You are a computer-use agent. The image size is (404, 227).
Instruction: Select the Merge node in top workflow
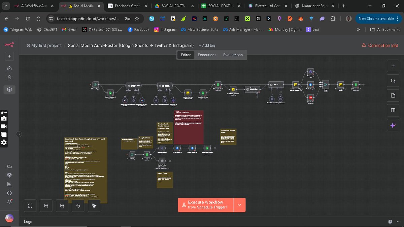[326, 85]
